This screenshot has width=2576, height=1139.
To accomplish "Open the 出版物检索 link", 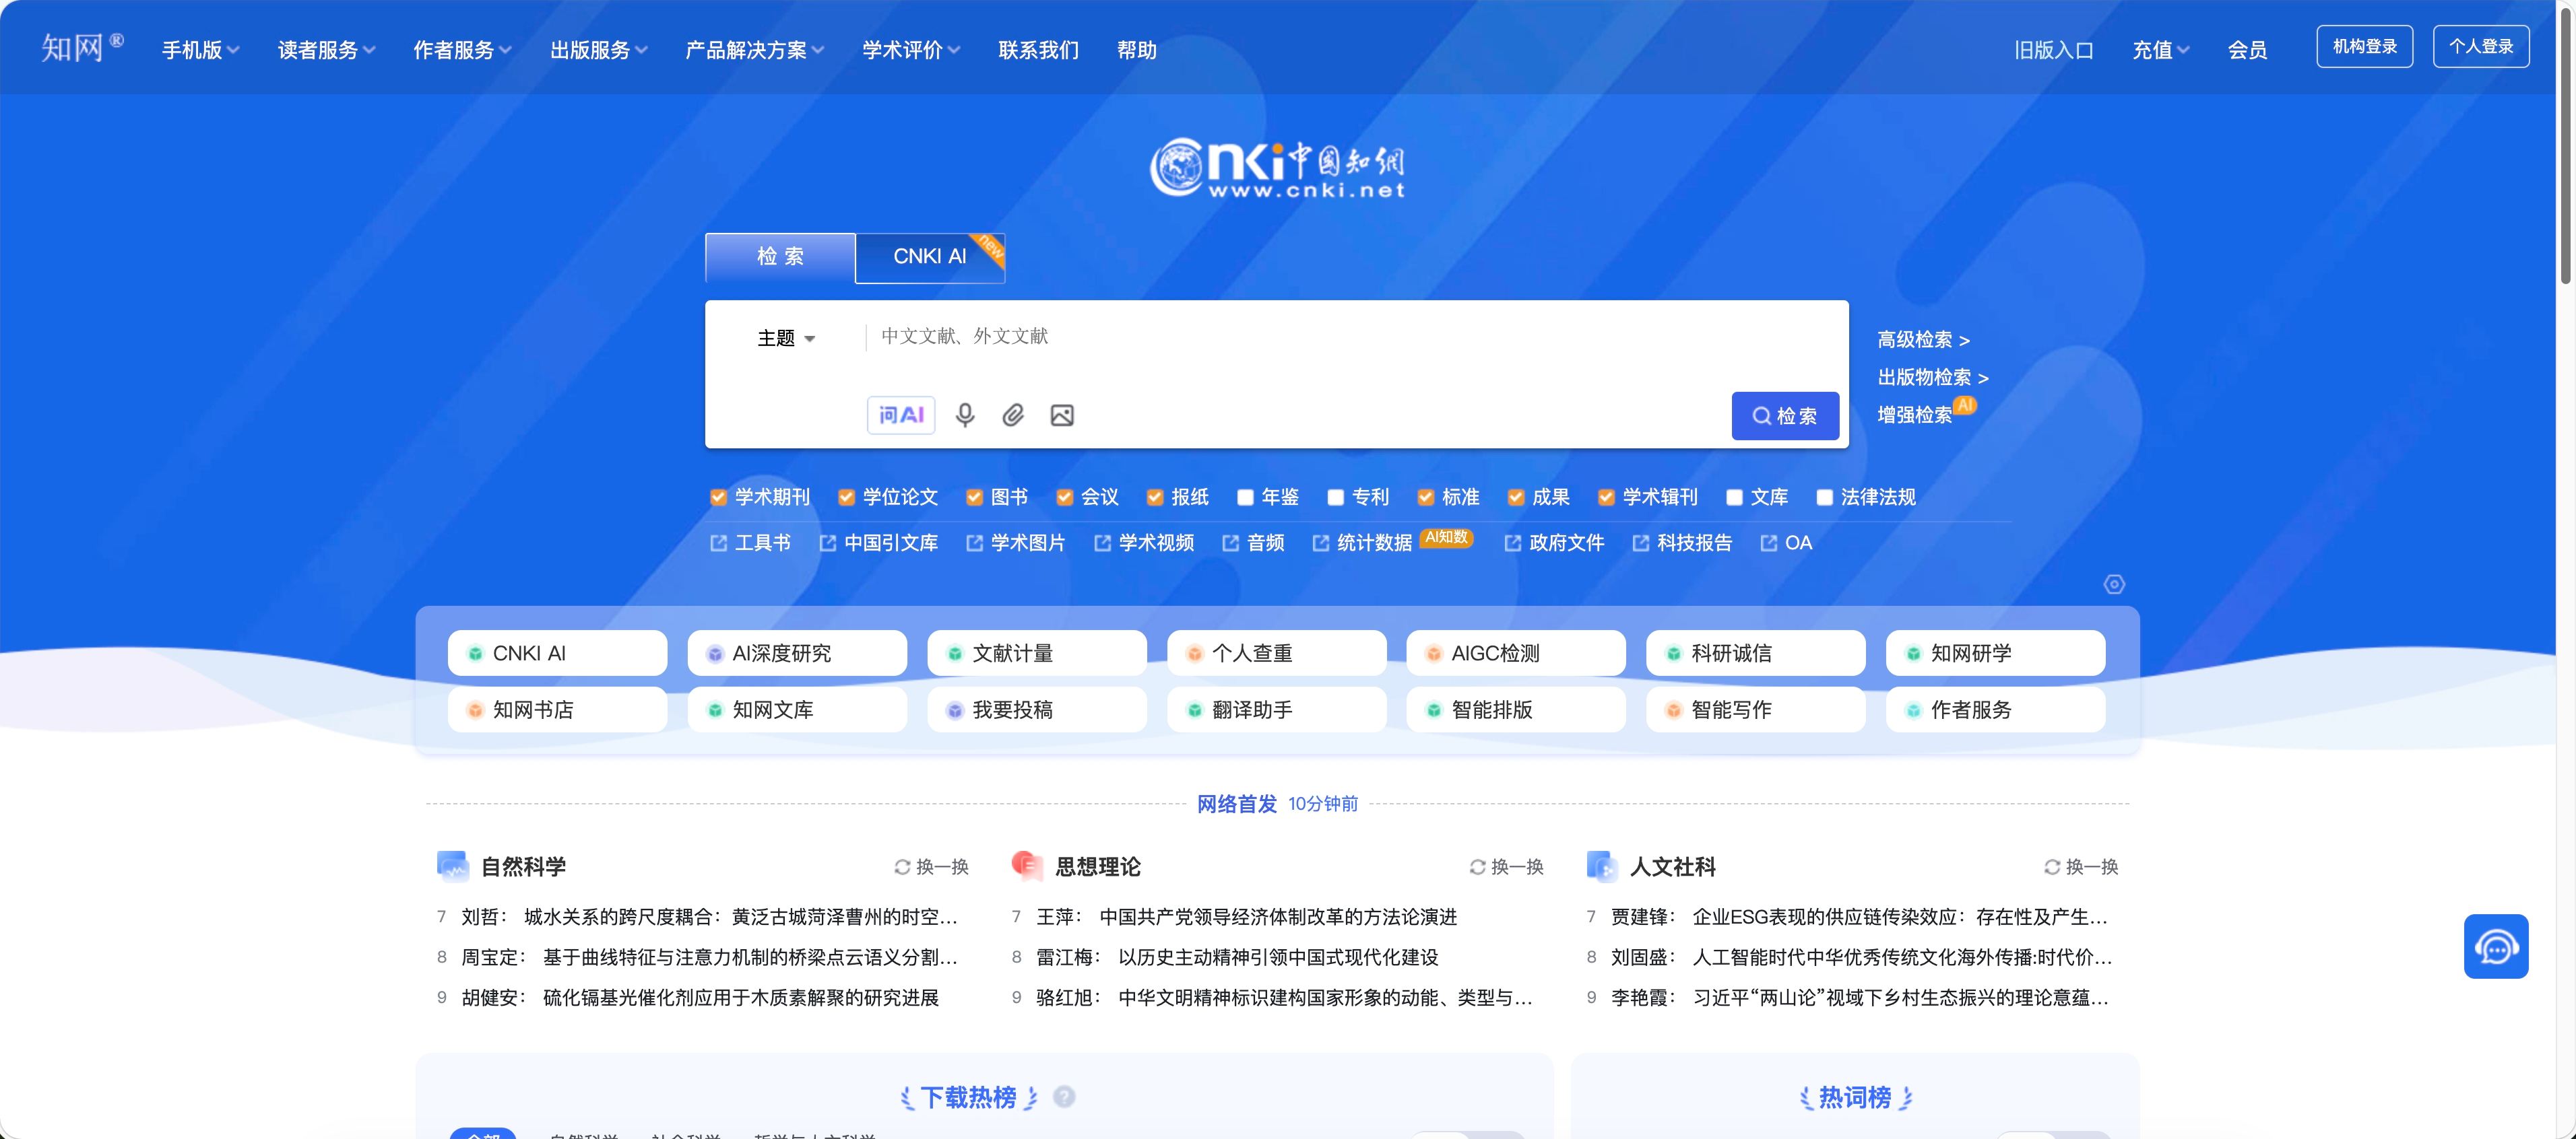I will coord(1932,378).
